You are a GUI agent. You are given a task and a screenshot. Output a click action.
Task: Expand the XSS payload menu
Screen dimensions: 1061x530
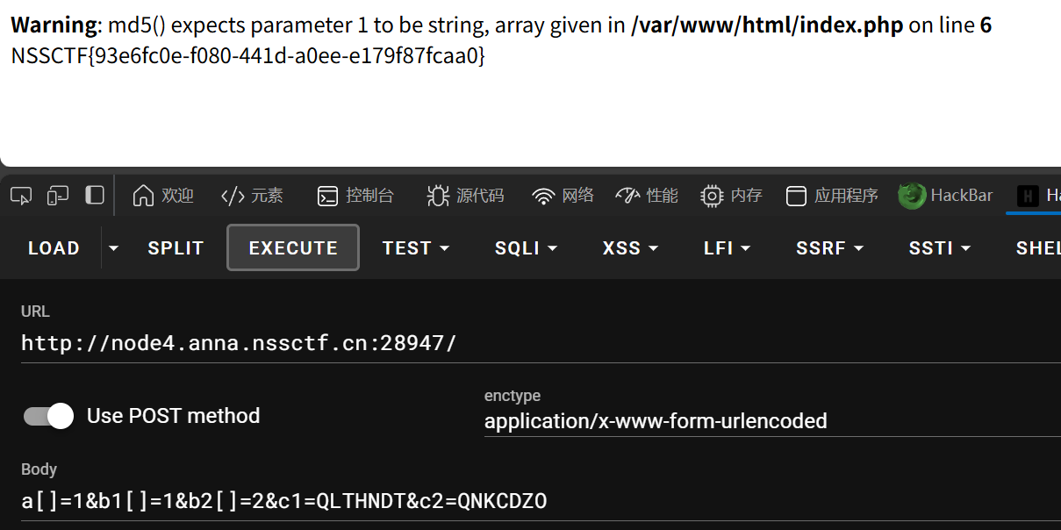630,248
